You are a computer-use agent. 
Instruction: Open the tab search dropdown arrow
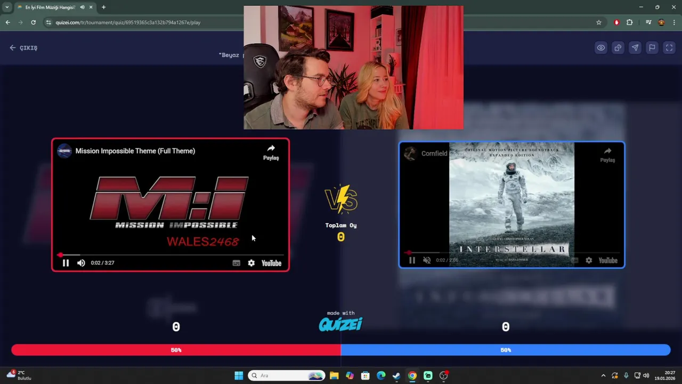click(x=7, y=7)
